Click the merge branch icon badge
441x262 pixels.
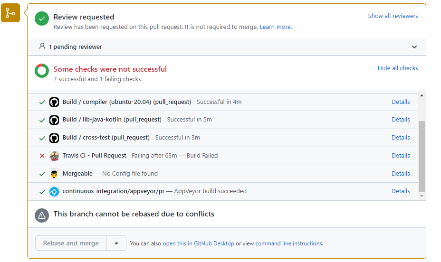(x=10, y=13)
